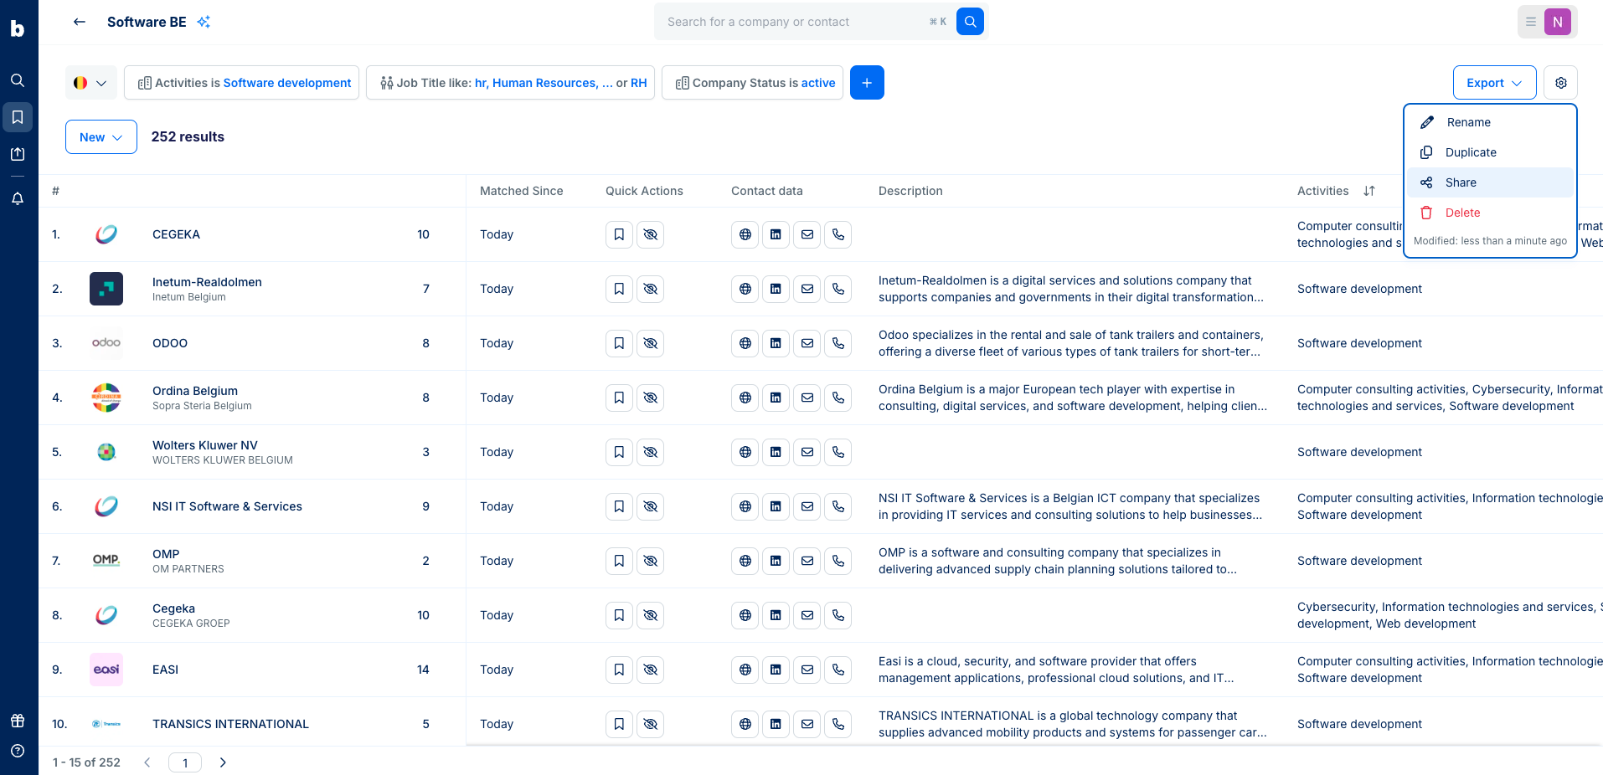Edit the Job Title filter chip

(x=511, y=83)
